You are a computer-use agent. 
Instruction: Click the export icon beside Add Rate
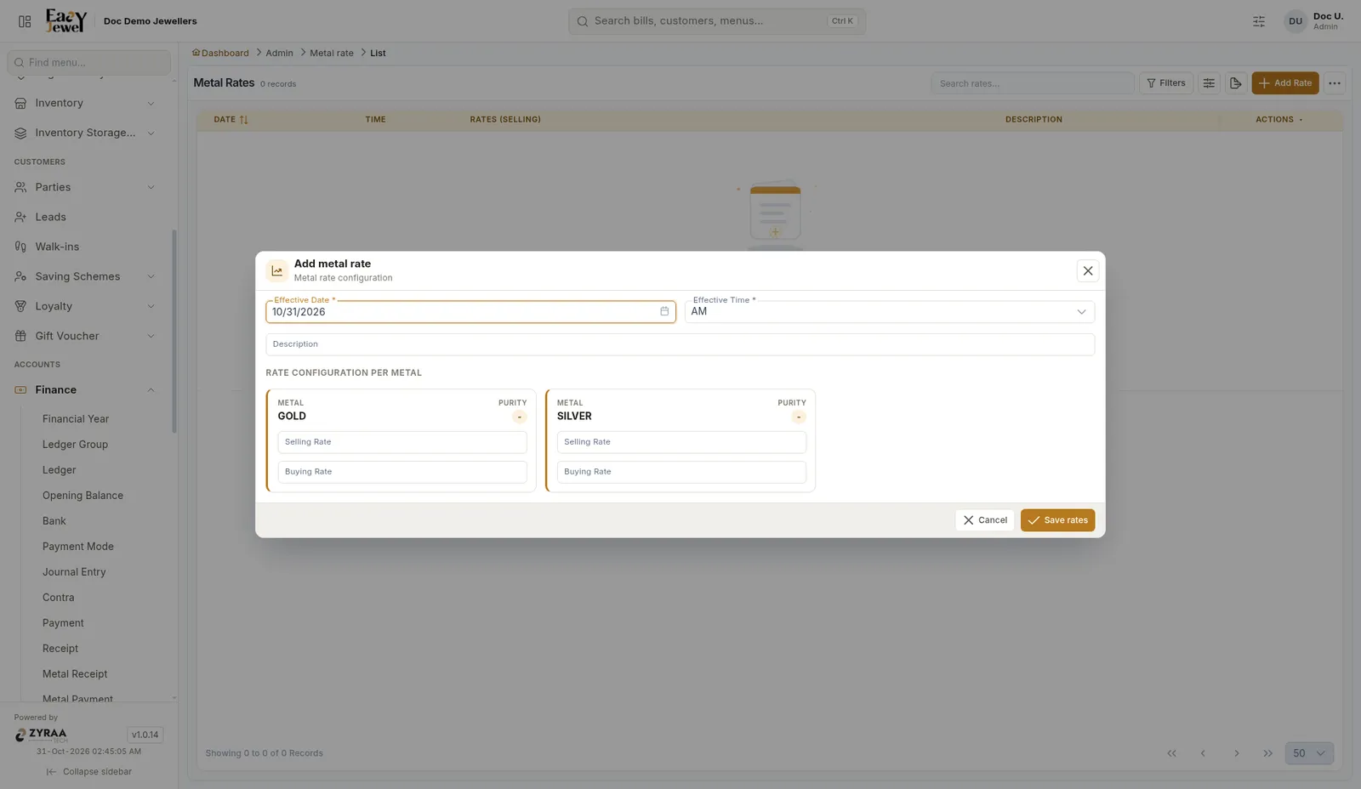pos(1236,83)
